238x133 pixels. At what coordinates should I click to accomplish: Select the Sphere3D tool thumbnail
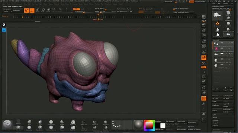point(228,24)
